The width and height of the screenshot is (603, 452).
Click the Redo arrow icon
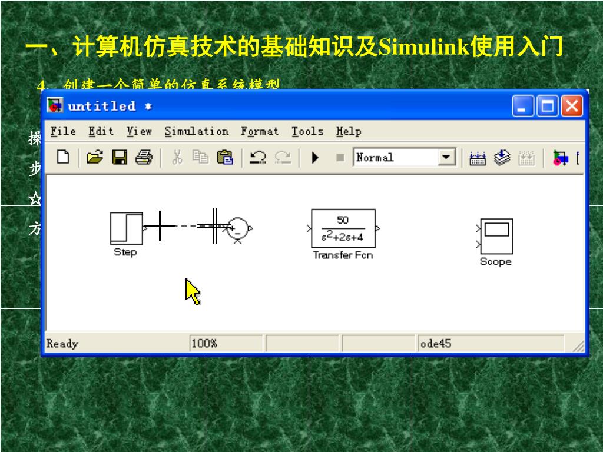283,157
